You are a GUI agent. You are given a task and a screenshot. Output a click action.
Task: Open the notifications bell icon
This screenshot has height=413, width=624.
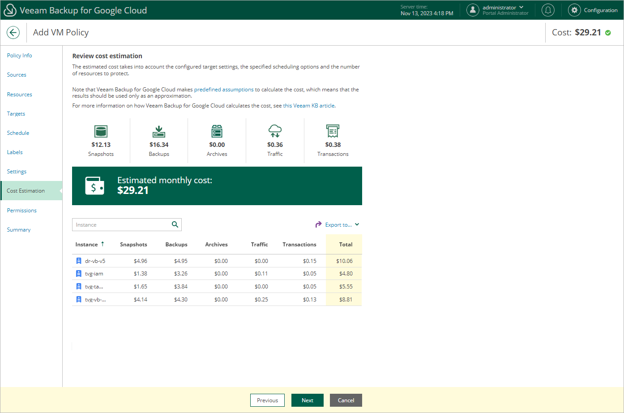coord(548,10)
